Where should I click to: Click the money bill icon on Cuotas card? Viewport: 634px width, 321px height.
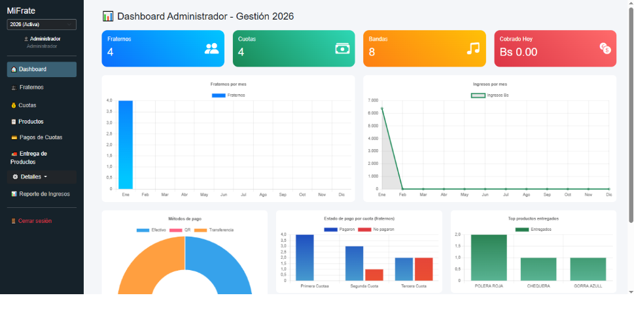pyautogui.click(x=342, y=48)
